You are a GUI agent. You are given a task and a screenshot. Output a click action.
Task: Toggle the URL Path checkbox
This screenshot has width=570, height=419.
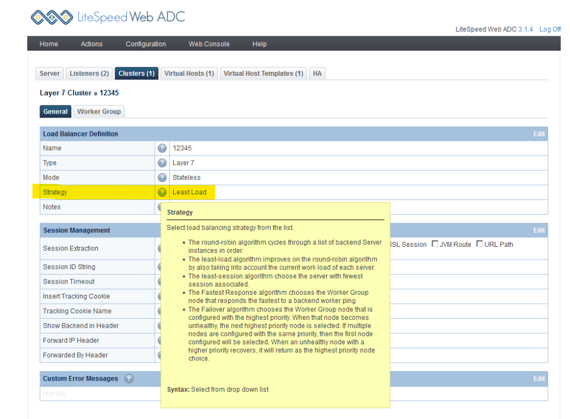coord(479,243)
